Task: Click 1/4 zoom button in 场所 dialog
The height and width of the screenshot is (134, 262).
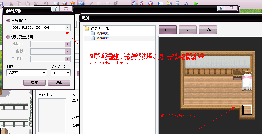Action: [208, 30]
